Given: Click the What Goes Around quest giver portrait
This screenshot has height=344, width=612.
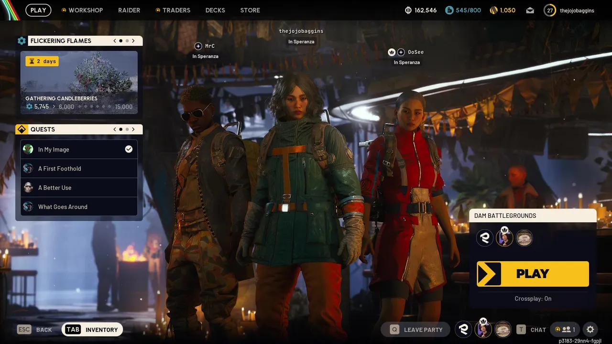Looking at the screenshot, I should (28, 206).
